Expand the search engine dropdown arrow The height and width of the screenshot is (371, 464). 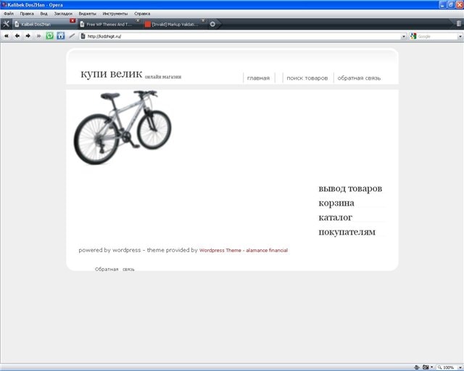460,36
